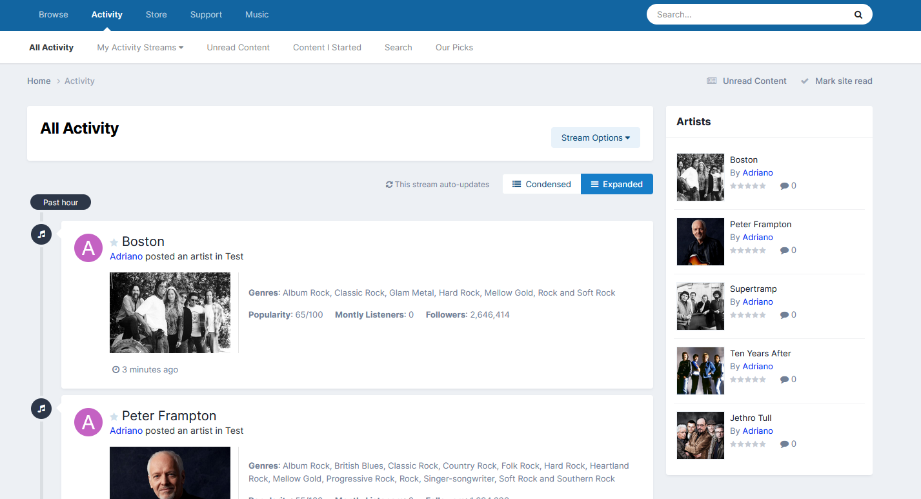Click Peter Frampton name in Artists sidebar
The height and width of the screenshot is (499, 921).
(760, 224)
